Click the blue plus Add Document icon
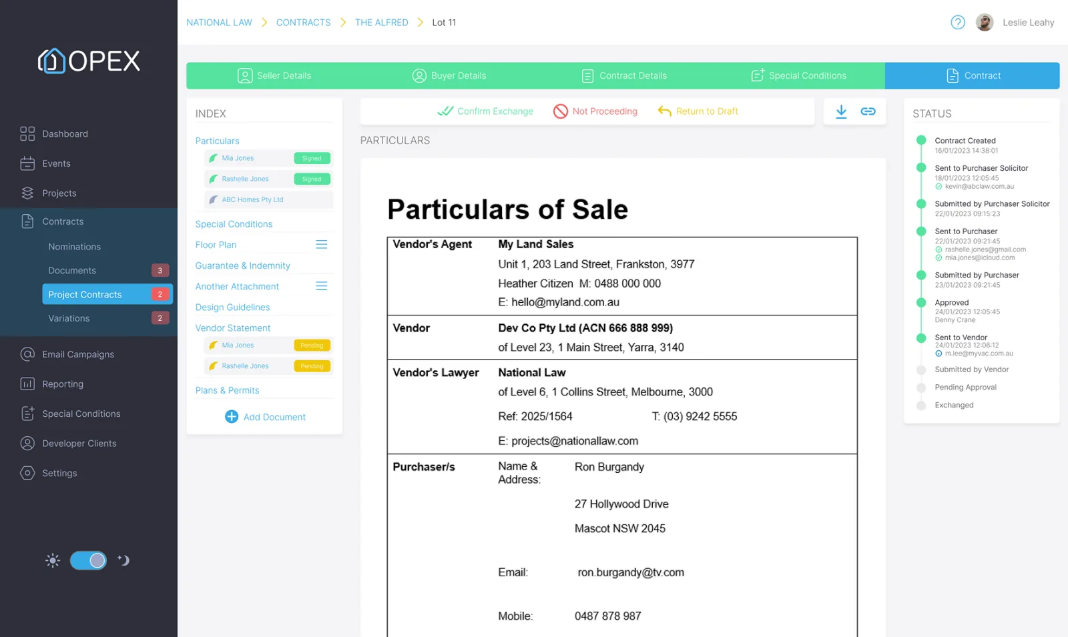The width and height of the screenshot is (1068, 637). coord(232,417)
